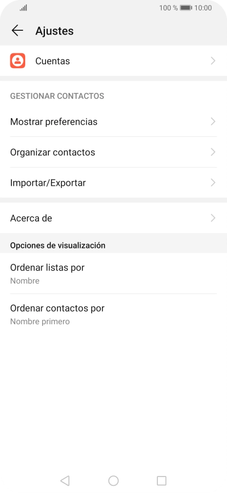Change Ordenar contactos por setting

point(113,314)
